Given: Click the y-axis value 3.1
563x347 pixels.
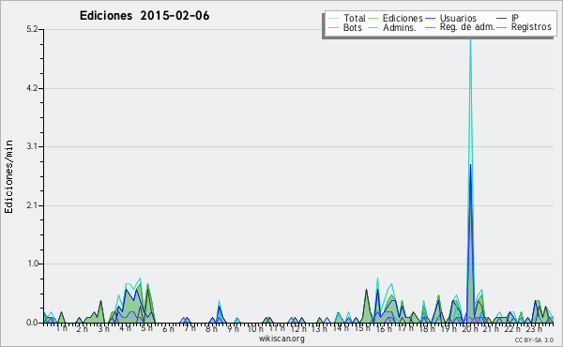Looking at the screenshot, I should tap(32, 146).
